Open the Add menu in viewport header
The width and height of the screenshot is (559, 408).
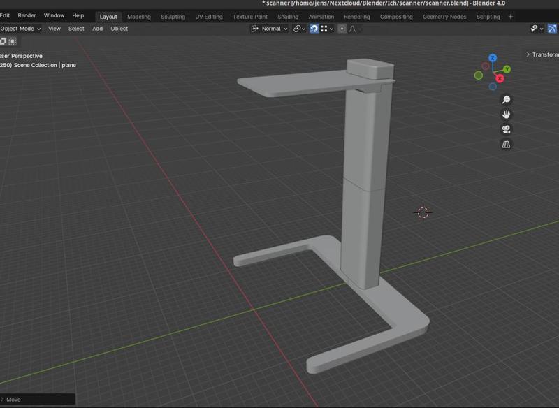pyautogui.click(x=97, y=29)
